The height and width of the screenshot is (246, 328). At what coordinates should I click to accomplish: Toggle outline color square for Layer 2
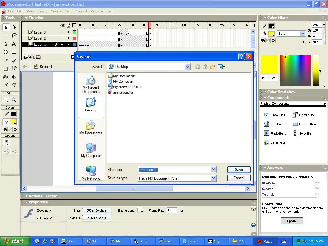(x=74, y=38)
